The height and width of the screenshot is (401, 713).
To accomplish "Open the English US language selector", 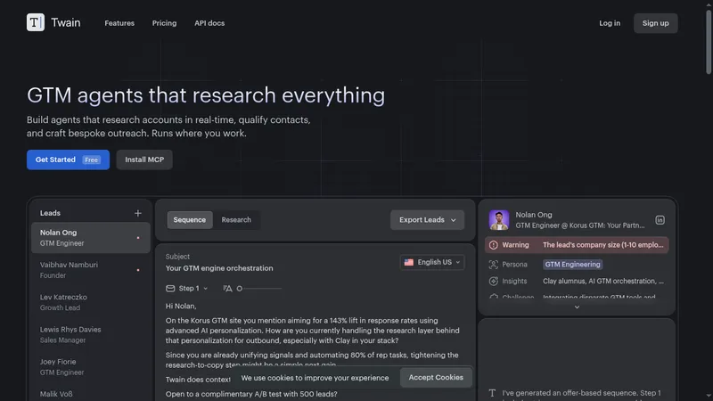I will click(432, 262).
